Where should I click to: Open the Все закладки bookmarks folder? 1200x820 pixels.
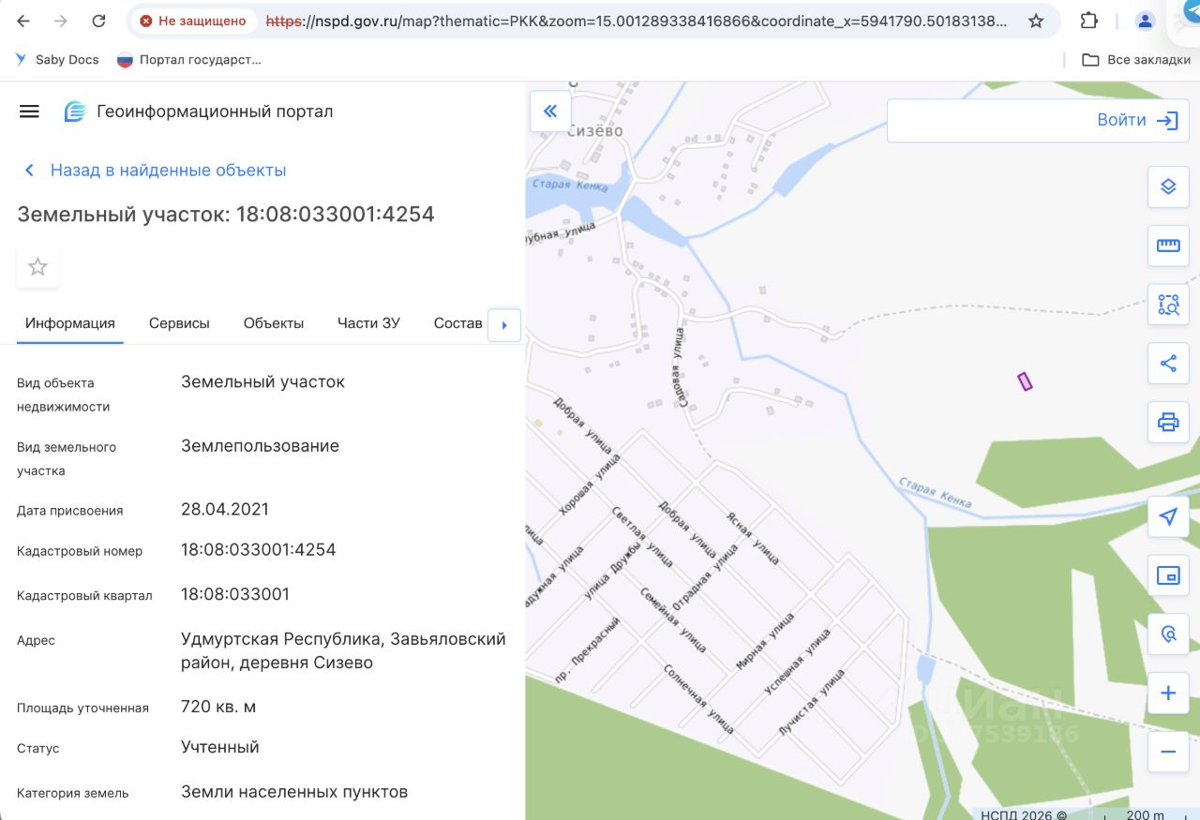coord(1136,60)
